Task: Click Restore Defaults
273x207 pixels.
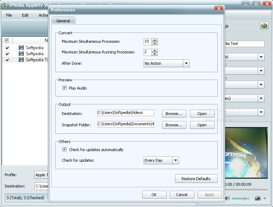Action: (196, 178)
